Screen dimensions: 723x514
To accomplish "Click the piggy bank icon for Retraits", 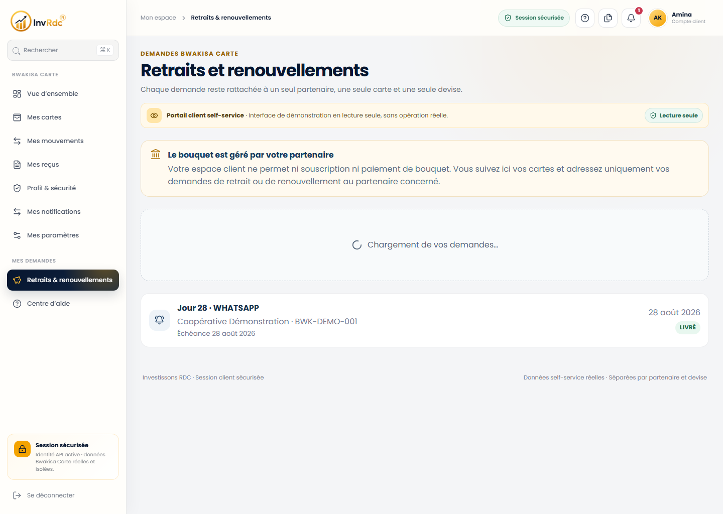I will 17,280.
